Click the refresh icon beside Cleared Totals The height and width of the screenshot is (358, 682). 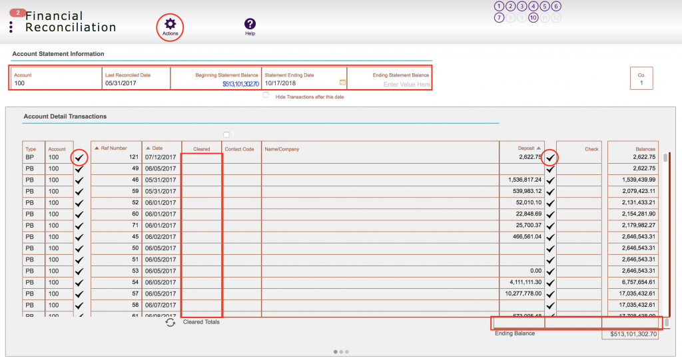170,322
